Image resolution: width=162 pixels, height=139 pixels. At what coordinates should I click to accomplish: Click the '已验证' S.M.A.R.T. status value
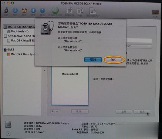94,130
